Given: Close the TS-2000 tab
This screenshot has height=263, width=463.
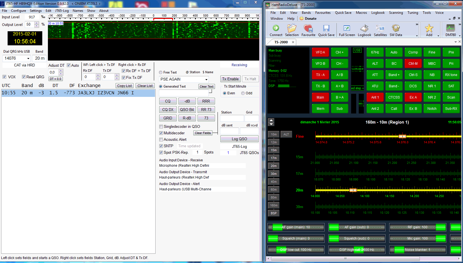Looking at the screenshot, I should 293,42.
